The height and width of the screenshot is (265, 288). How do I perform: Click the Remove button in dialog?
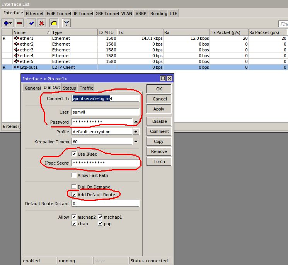coord(159,151)
